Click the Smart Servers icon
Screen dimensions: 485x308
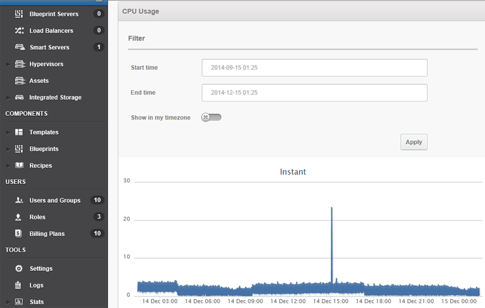tap(20, 47)
